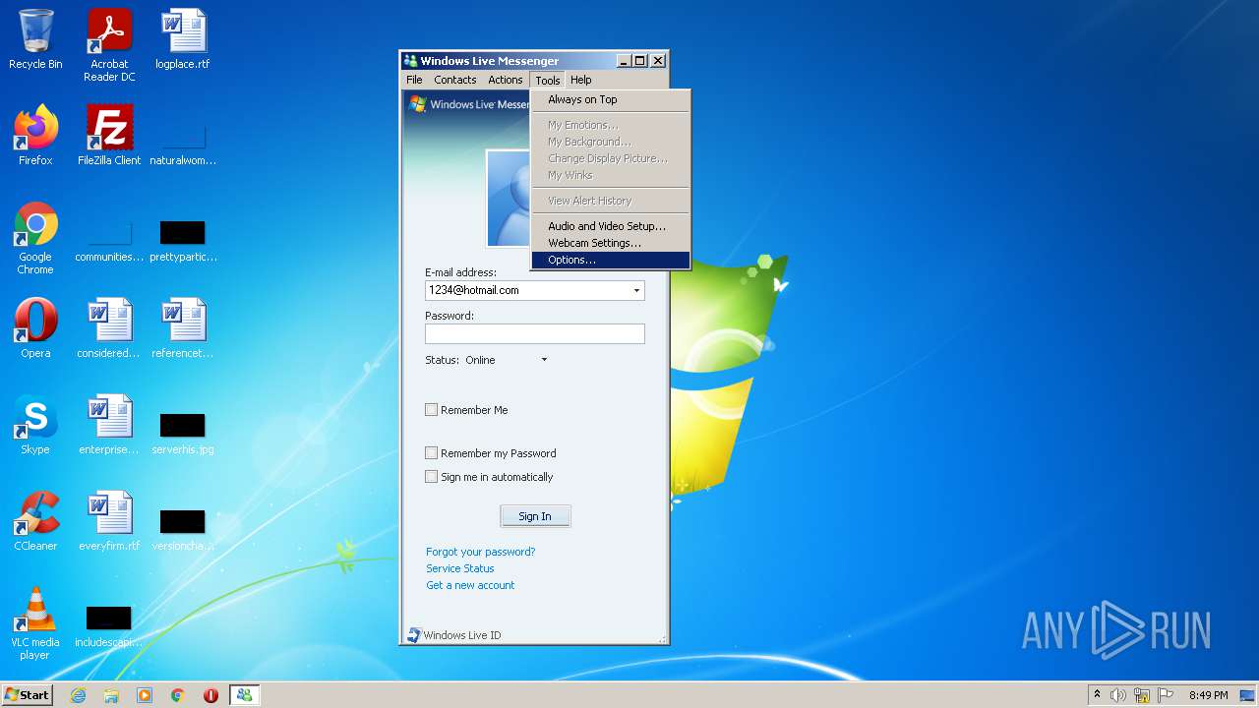
Task: Open Internet Explorer from taskbar
Action: click(x=78, y=695)
